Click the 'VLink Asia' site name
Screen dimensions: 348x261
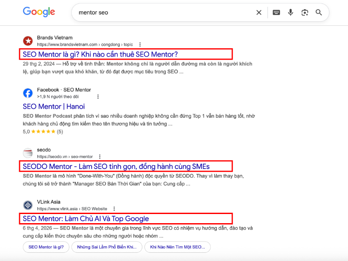(49, 202)
